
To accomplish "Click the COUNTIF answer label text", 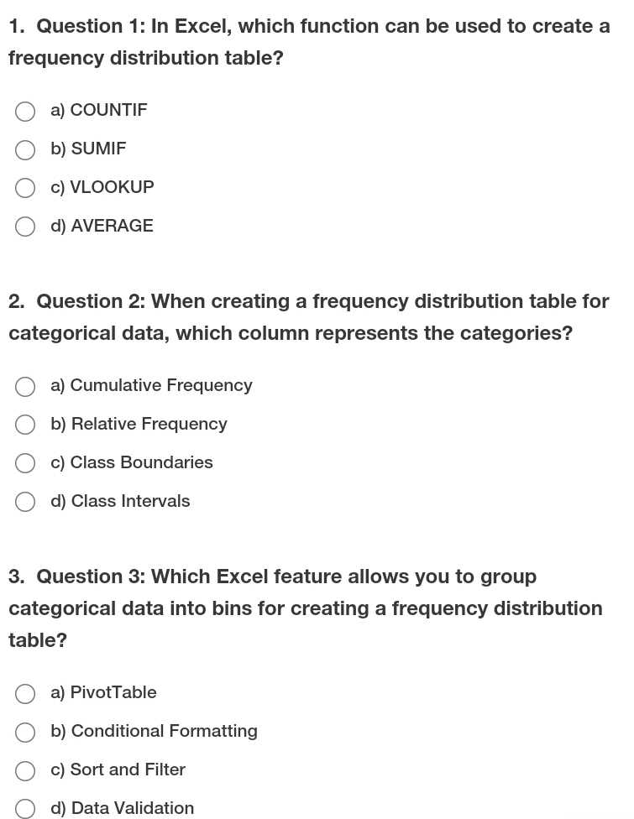I will pyautogui.click(x=99, y=110).
